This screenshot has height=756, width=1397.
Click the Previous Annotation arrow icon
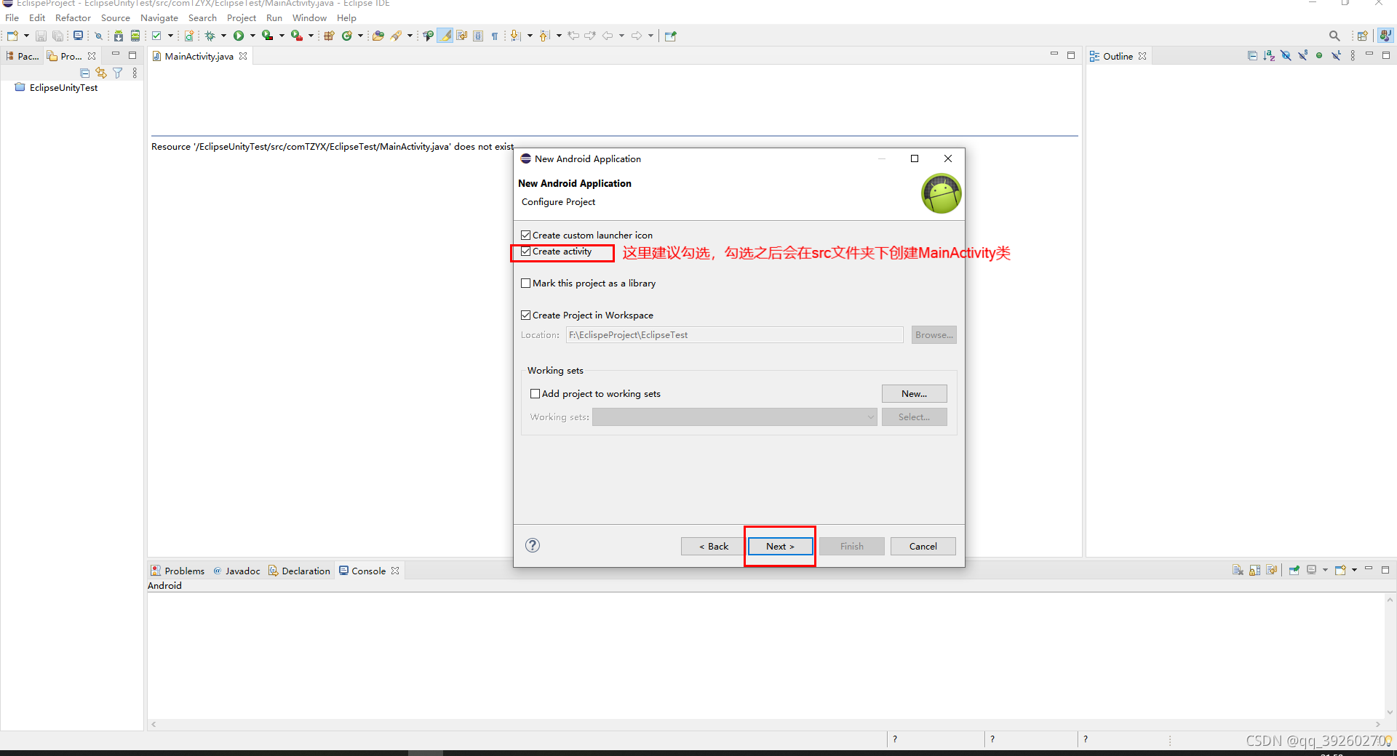(544, 36)
